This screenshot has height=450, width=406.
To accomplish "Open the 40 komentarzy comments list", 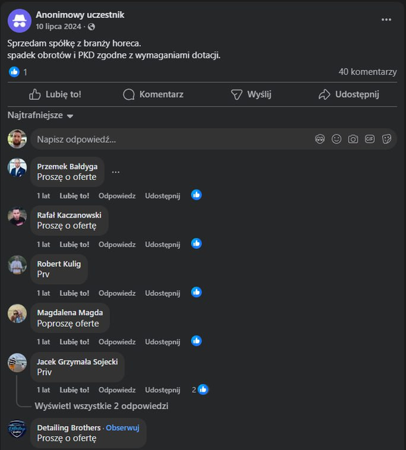I will [x=367, y=71].
